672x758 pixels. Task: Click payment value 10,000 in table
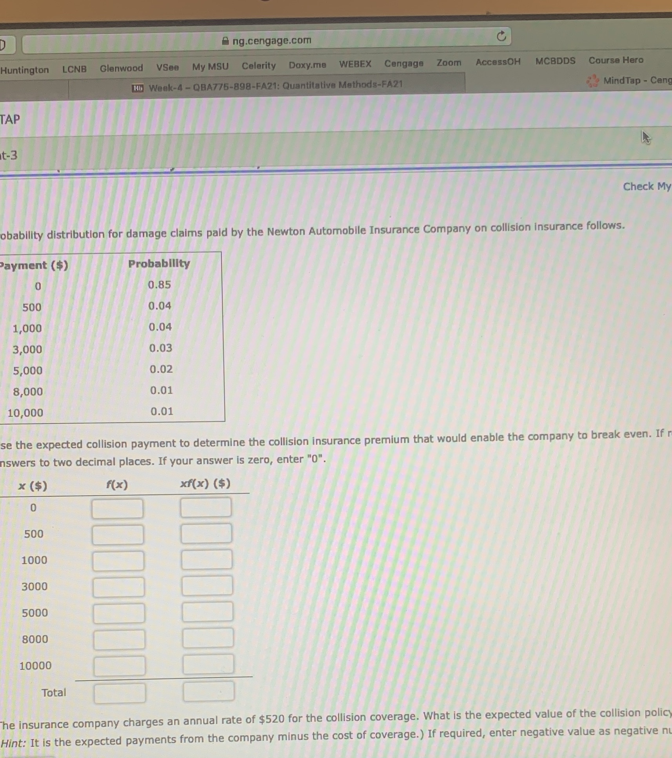tap(25, 413)
